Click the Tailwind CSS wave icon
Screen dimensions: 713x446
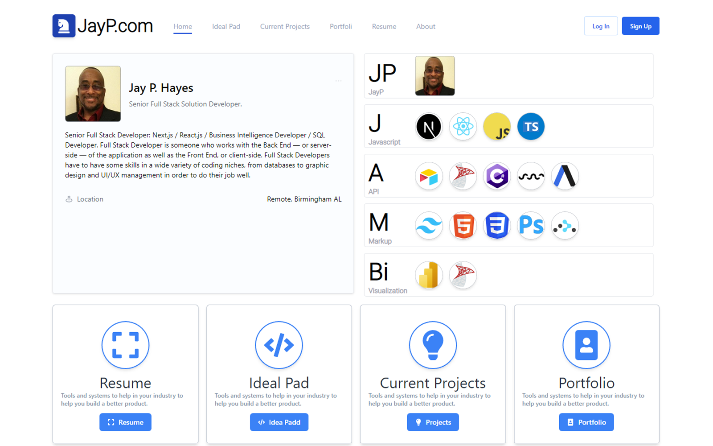pyautogui.click(x=428, y=226)
